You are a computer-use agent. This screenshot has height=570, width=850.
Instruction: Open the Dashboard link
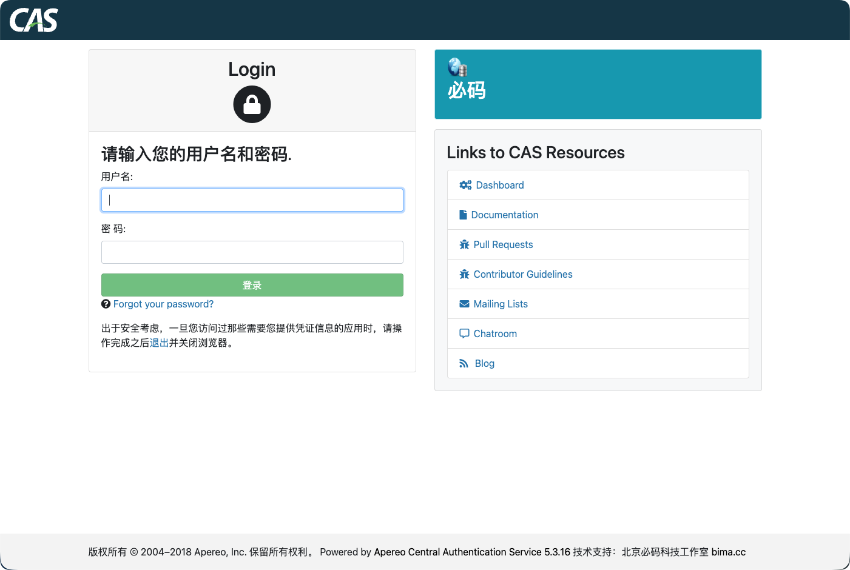click(x=499, y=185)
